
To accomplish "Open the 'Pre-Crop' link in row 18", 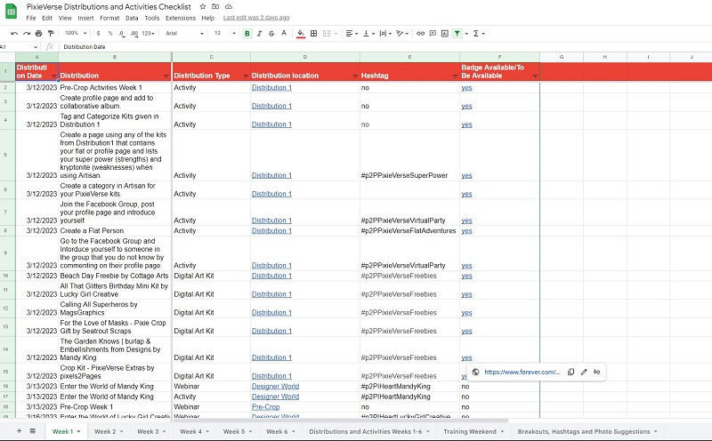I will point(265,407).
